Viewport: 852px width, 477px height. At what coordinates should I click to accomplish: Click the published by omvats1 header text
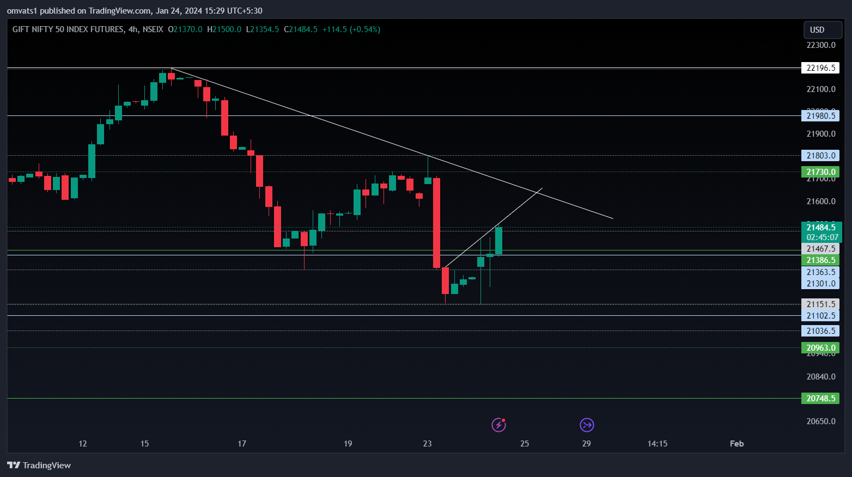135,11
